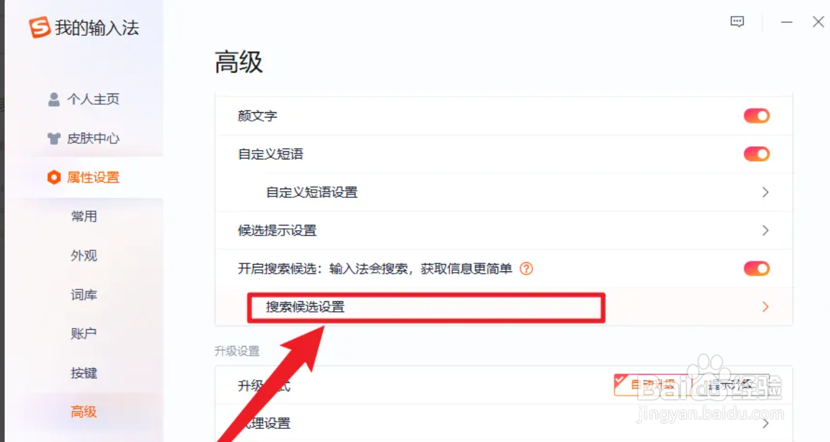Click the person icon beside 个人主页
Image resolution: width=830 pixels, height=442 pixels.
pyautogui.click(x=54, y=100)
